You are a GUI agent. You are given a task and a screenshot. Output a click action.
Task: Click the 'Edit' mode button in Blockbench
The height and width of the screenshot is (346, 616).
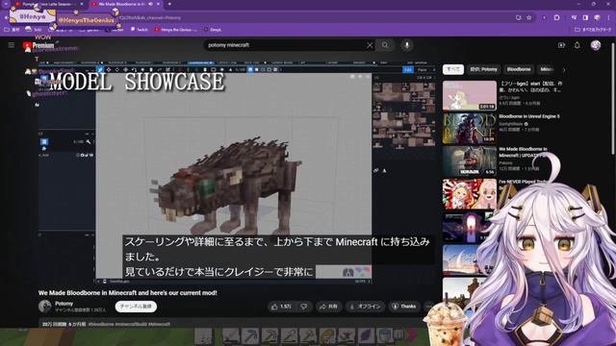pyautogui.click(x=408, y=70)
